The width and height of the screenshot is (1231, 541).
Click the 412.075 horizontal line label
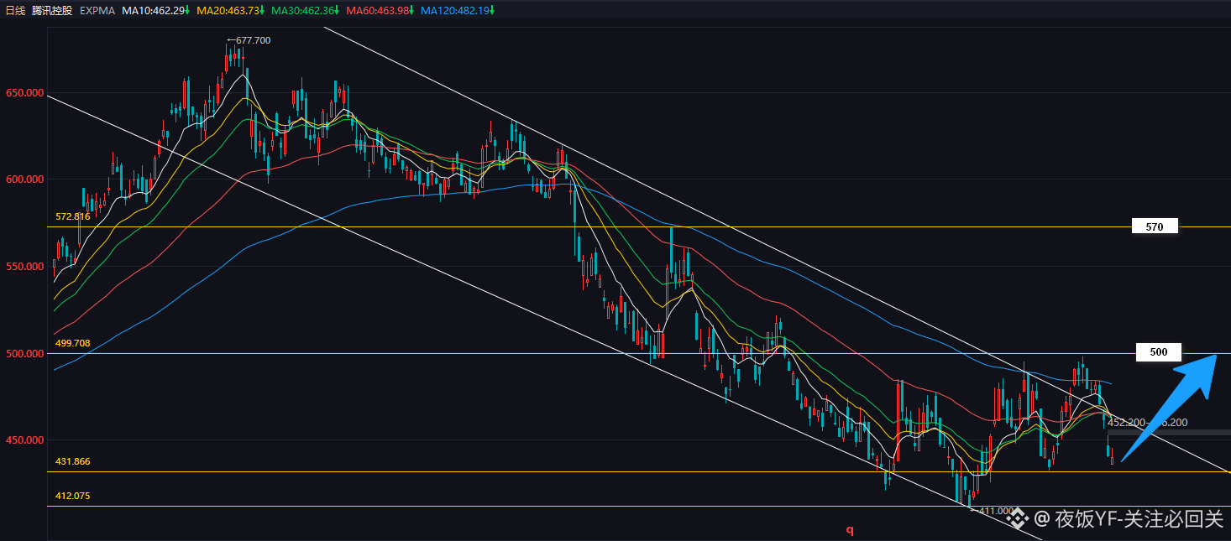pos(72,496)
